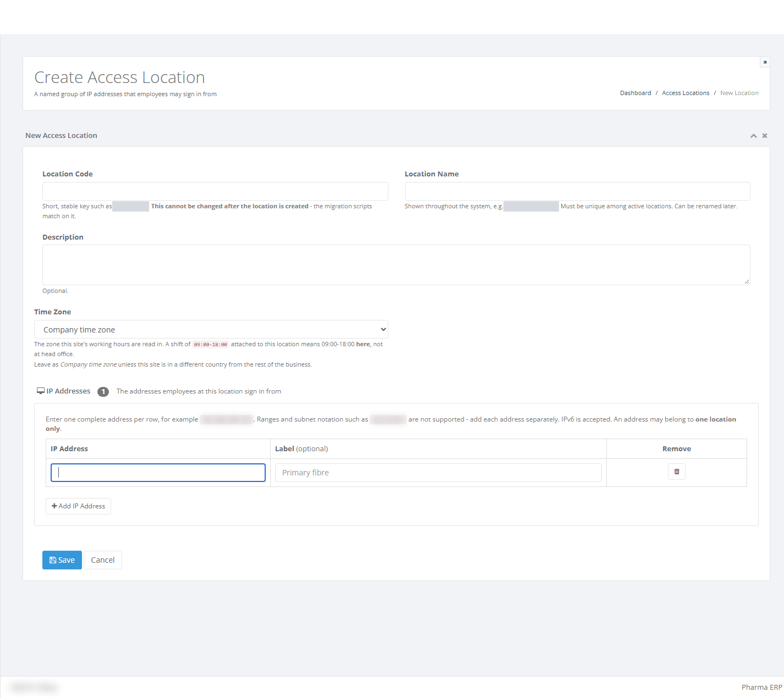Cancel creating the location
Image resolution: width=784 pixels, height=698 pixels.
point(103,560)
